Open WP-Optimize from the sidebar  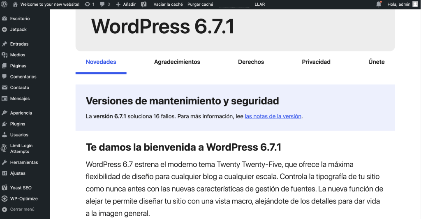click(24, 198)
